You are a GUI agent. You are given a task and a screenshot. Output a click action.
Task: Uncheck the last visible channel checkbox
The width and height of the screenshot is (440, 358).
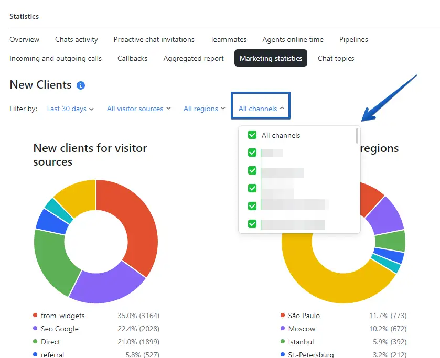click(x=252, y=224)
